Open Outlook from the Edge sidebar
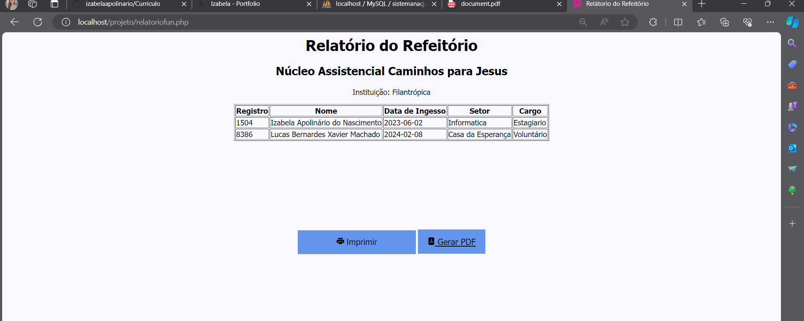This screenshot has width=804, height=321. tap(792, 148)
